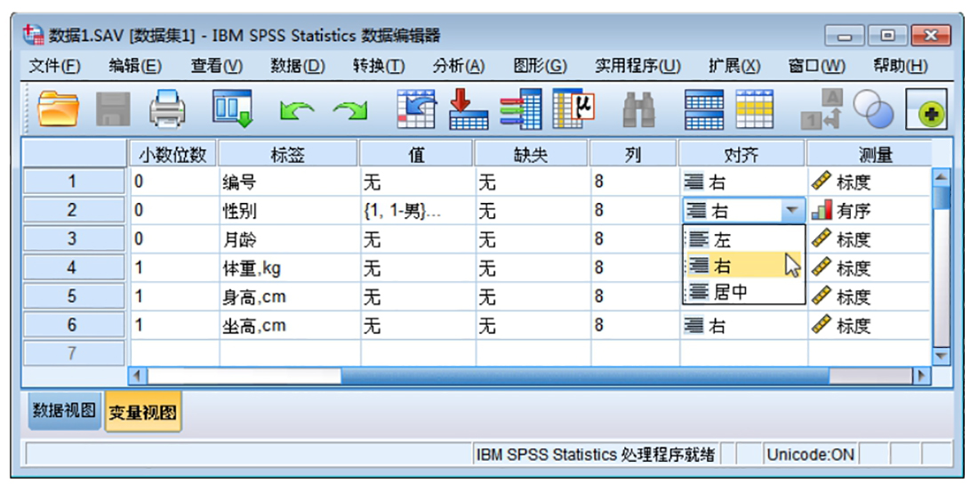Click the 值 cell showing {1, 1-男}...
This screenshot has height=493, width=978.
(416, 211)
